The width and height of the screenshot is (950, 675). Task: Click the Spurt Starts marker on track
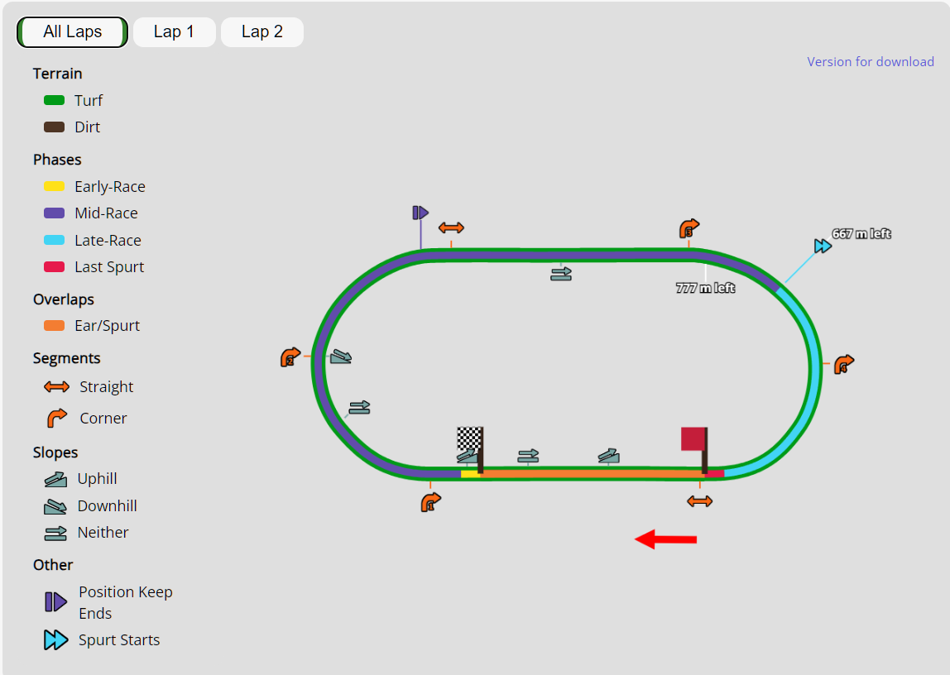pos(823,246)
